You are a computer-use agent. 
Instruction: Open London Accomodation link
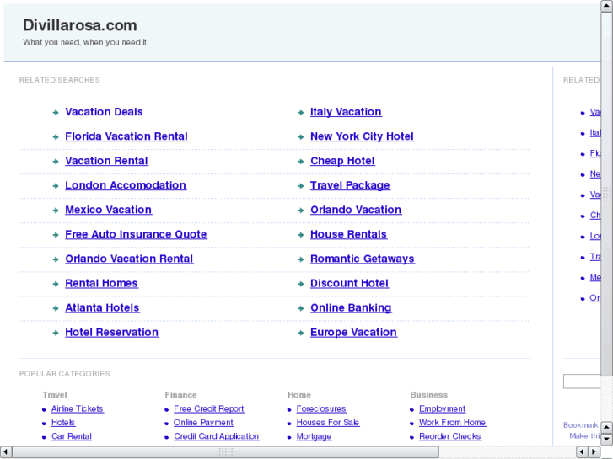tap(126, 185)
